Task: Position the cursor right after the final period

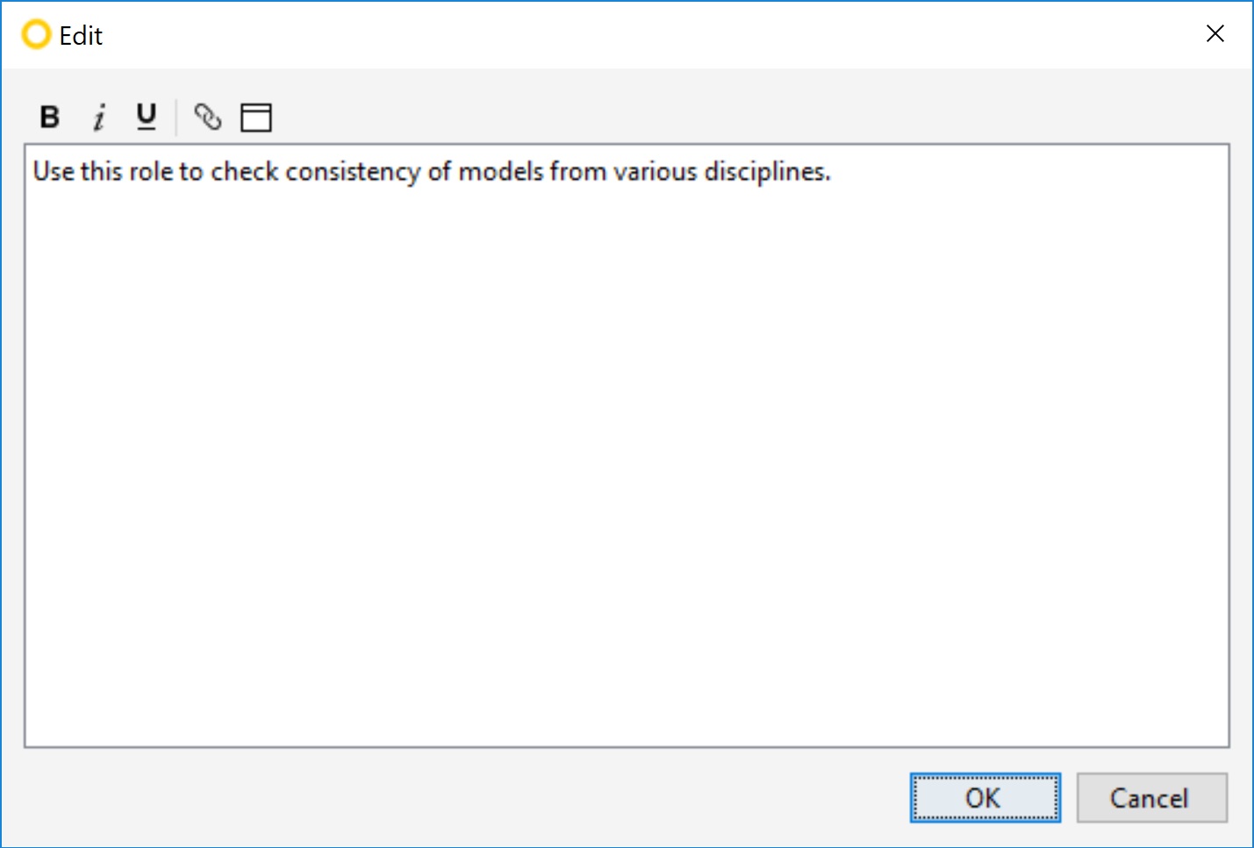Action: point(832,172)
